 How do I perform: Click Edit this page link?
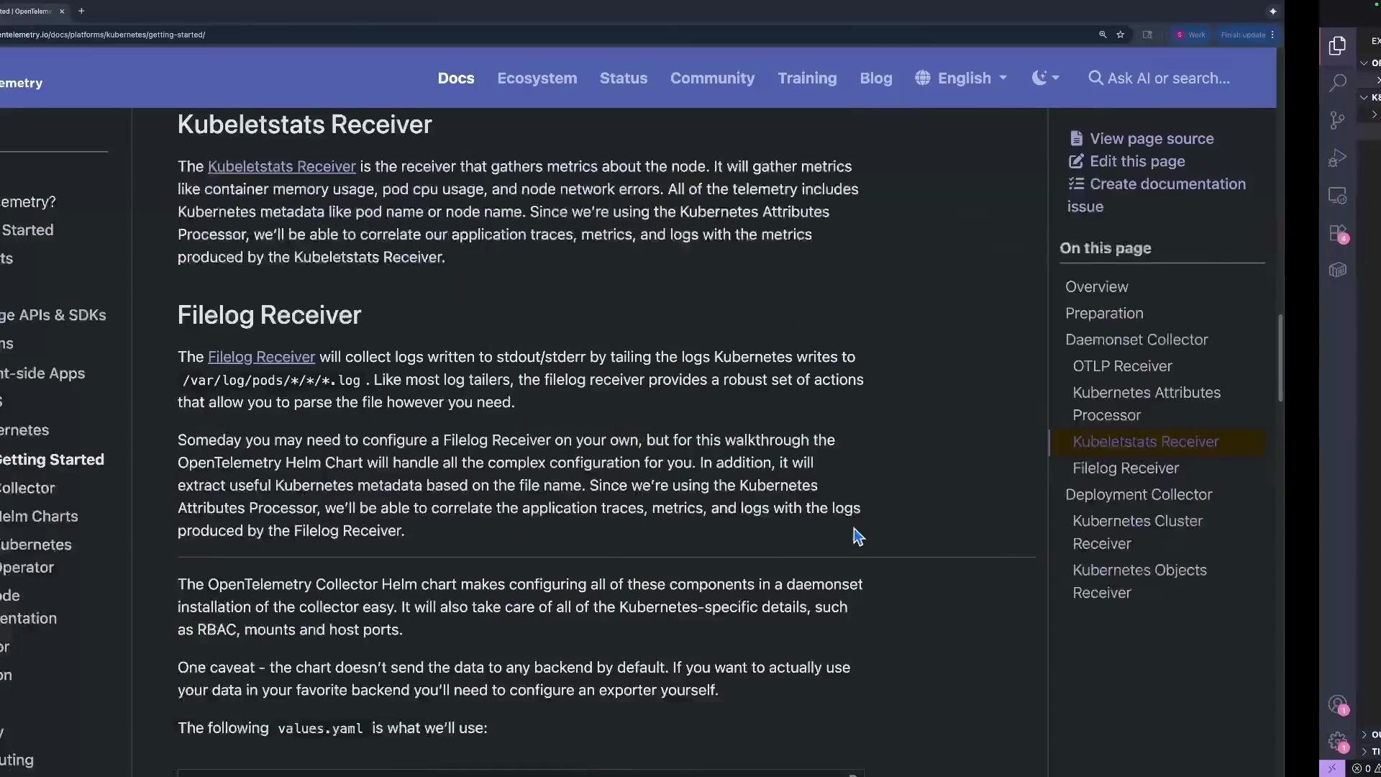pos(1137,161)
